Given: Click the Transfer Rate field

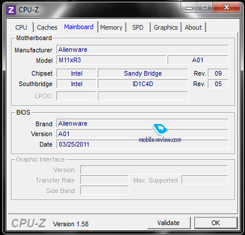Looking at the screenshot, I should click(105, 180).
